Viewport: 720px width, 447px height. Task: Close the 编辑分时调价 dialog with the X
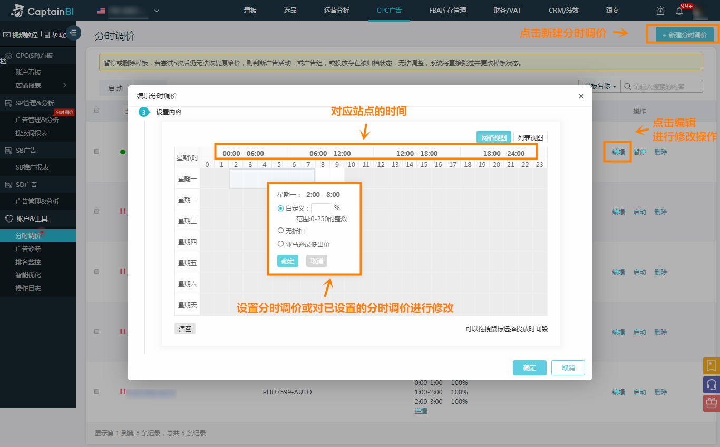click(581, 96)
